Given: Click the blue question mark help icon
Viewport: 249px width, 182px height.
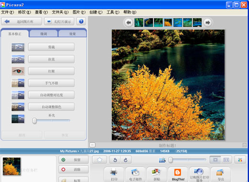Looking at the screenshot, I should (x=81, y=21).
